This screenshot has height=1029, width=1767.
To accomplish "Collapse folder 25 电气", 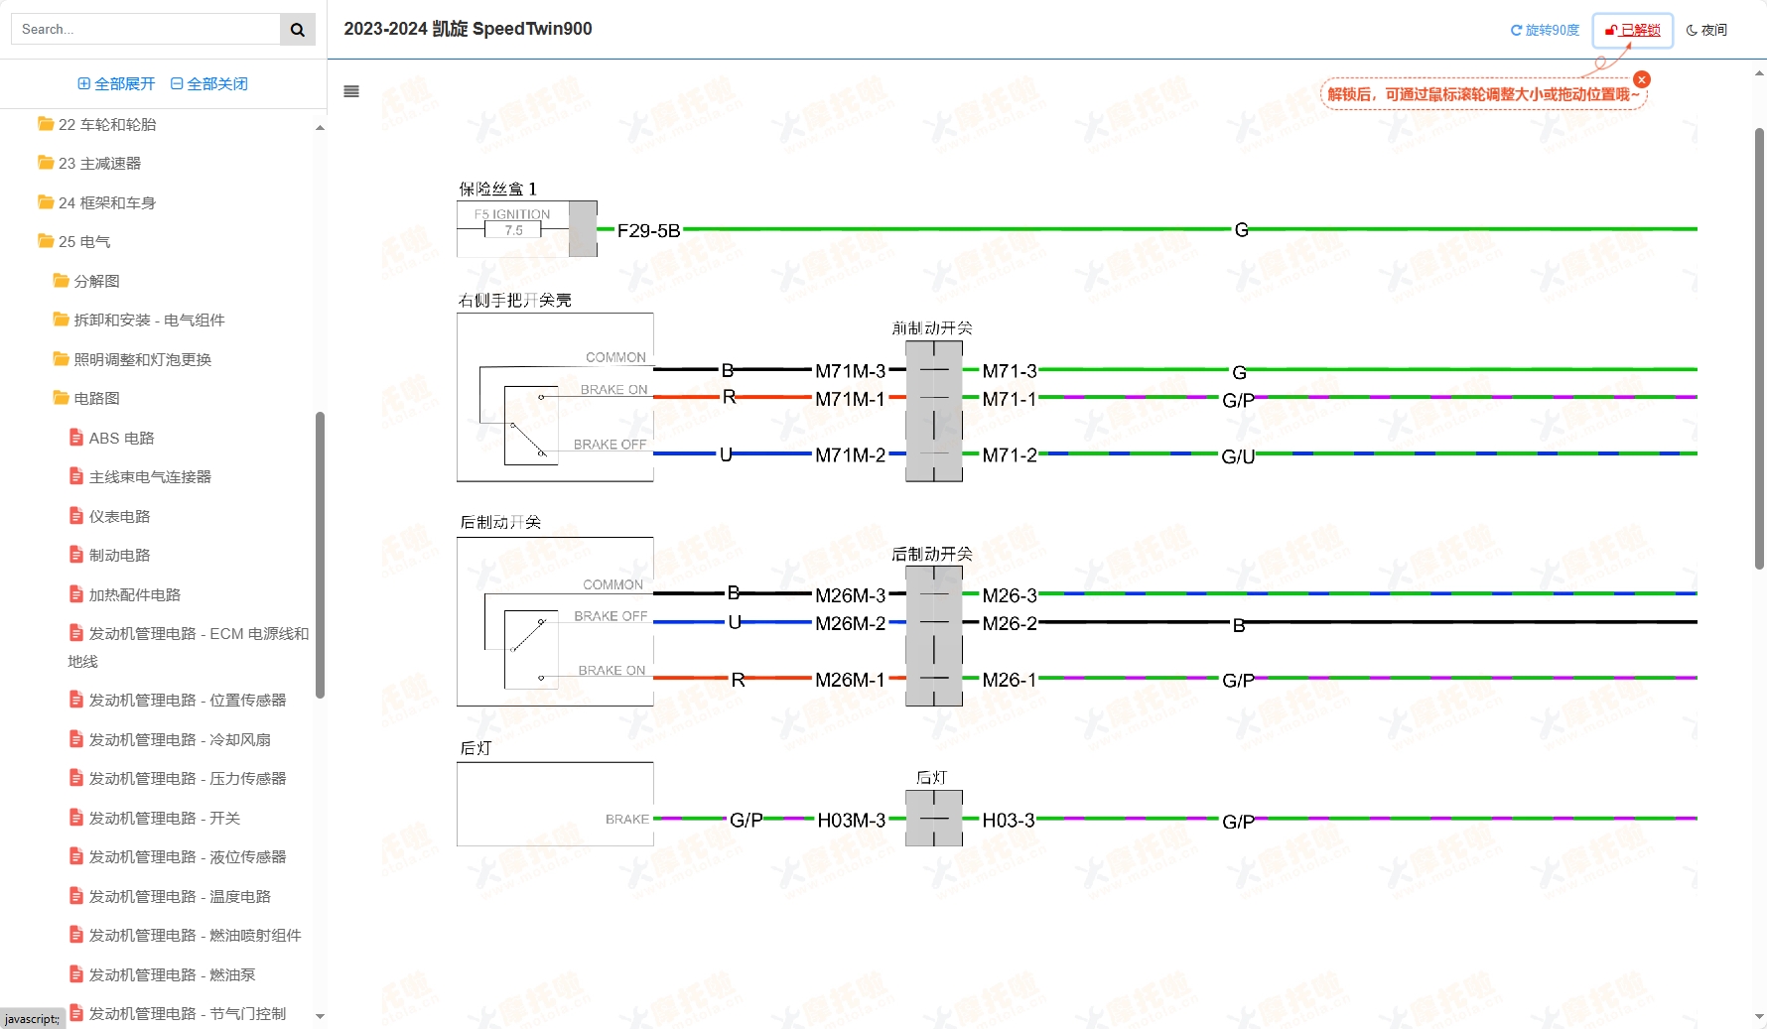I will [x=84, y=242].
